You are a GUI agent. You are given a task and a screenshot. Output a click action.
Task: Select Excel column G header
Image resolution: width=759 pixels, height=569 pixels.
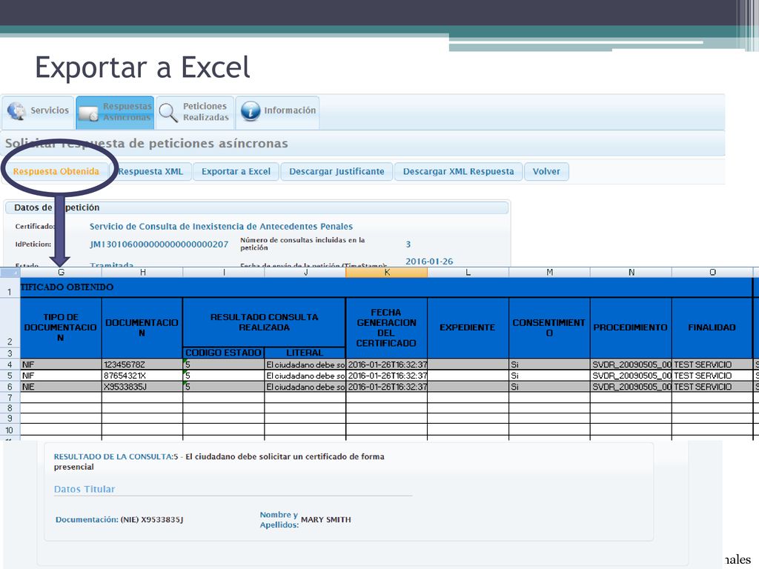pyautogui.click(x=61, y=273)
